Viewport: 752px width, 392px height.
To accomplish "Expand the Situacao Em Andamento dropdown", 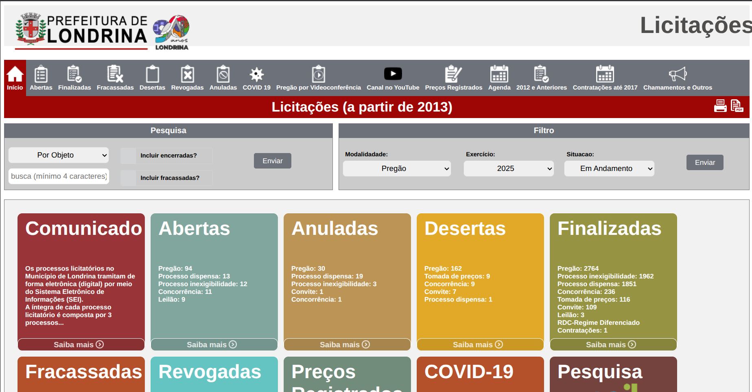I will tap(609, 169).
